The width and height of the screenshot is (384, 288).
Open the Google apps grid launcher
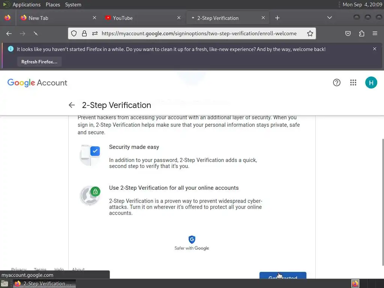[353, 82]
